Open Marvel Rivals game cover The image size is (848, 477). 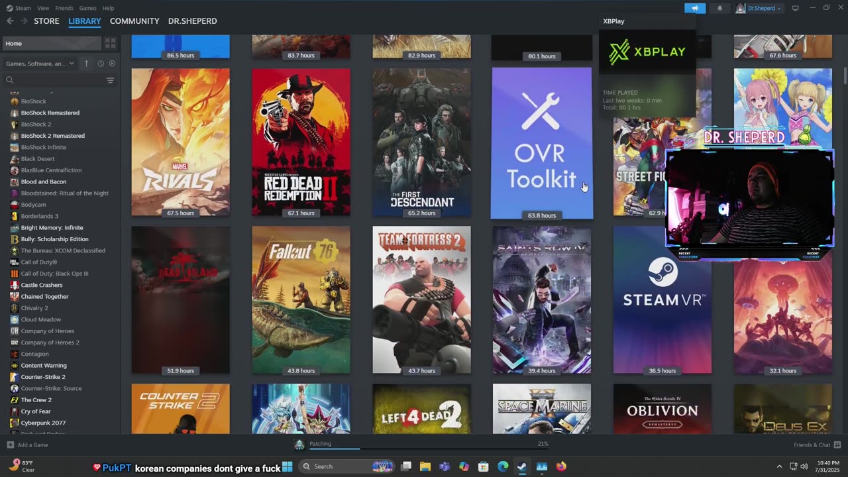[x=180, y=142]
